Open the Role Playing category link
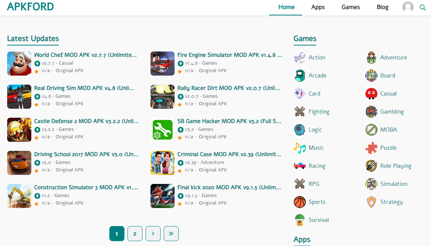 tap(396, 166)
